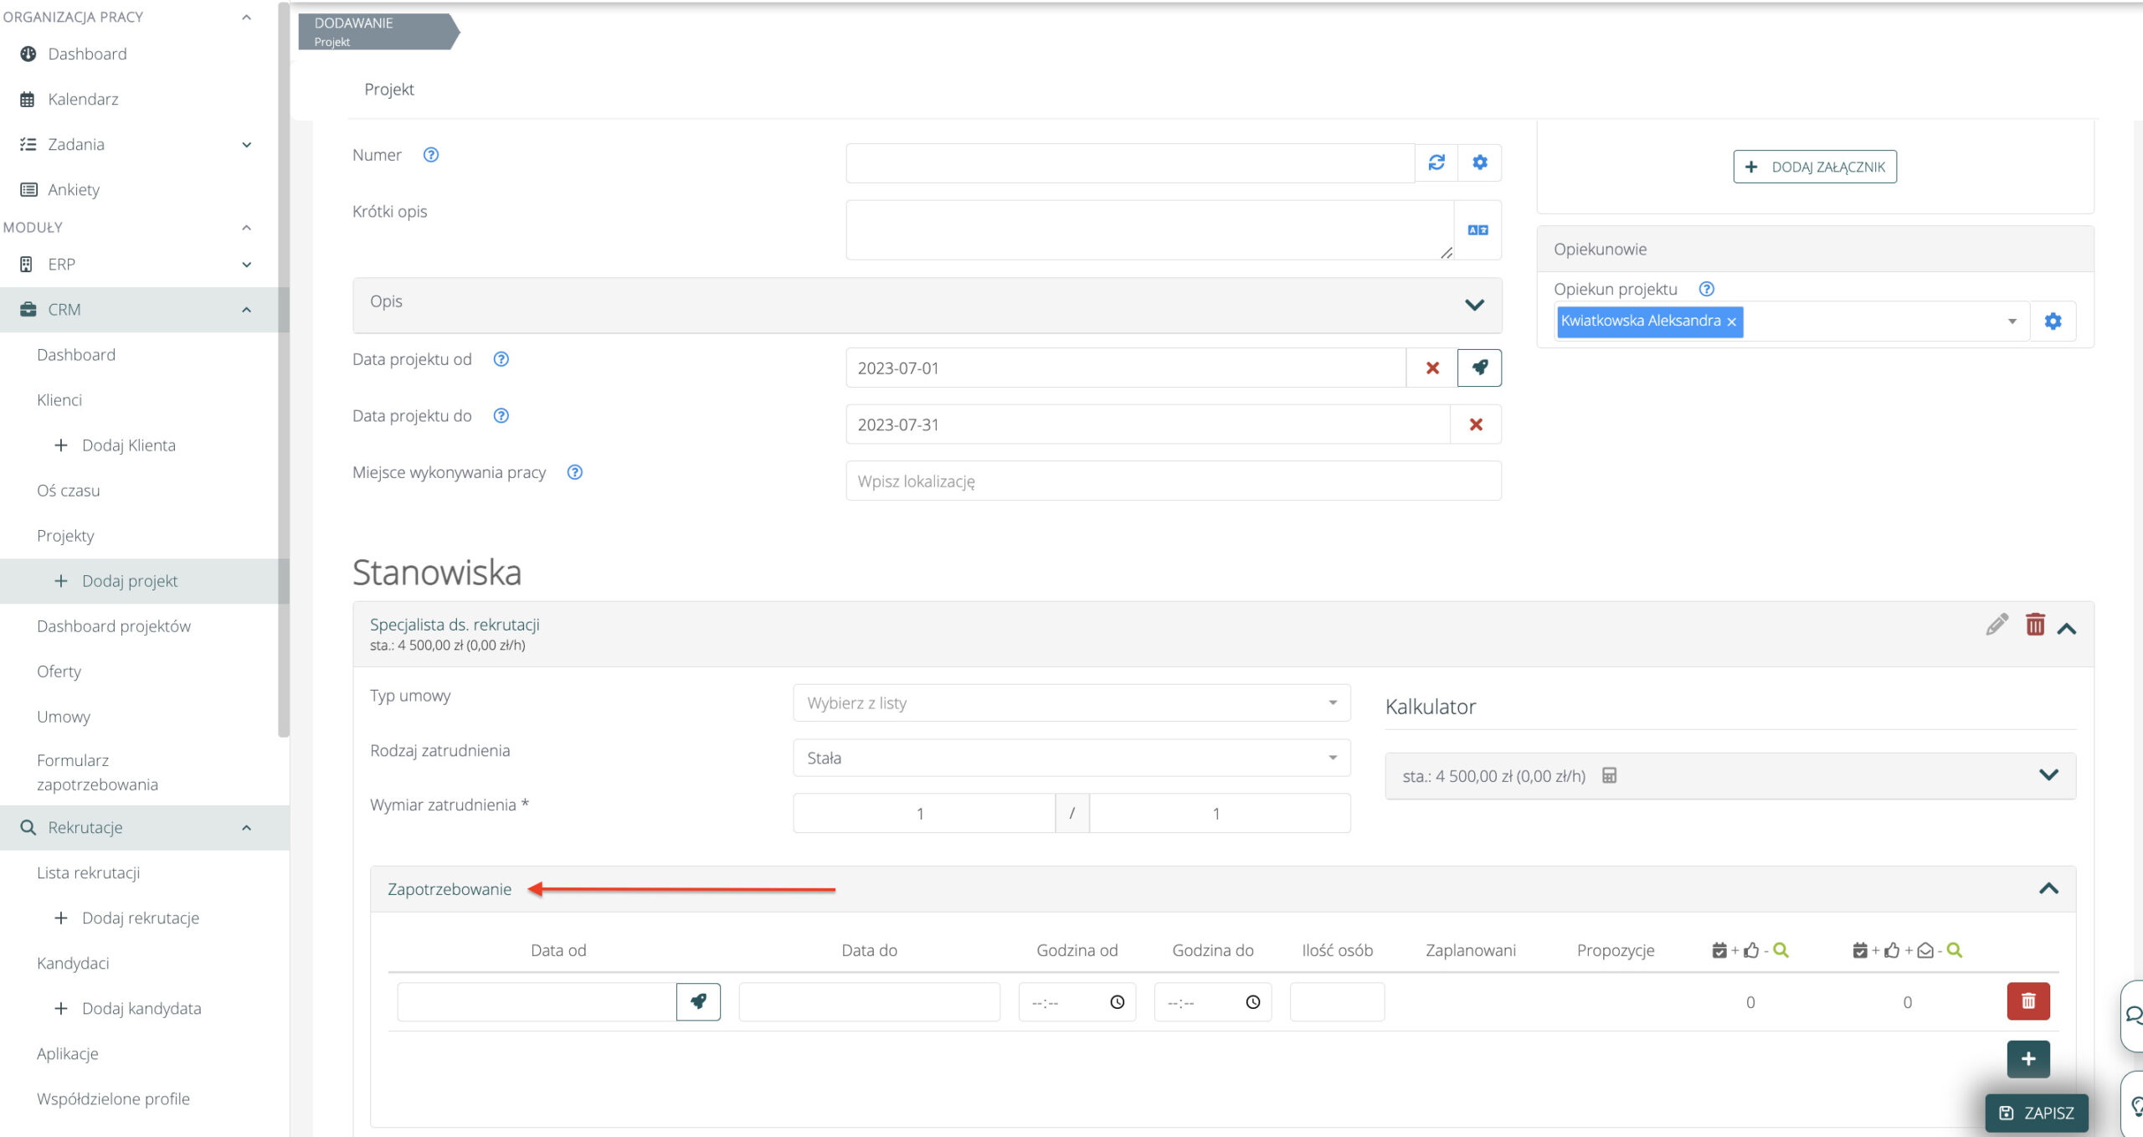The image size is (2143, 1137).
Task: Delete the Specjalista ds. rekrutacji position via trash icon
Action: point(2035,625)
